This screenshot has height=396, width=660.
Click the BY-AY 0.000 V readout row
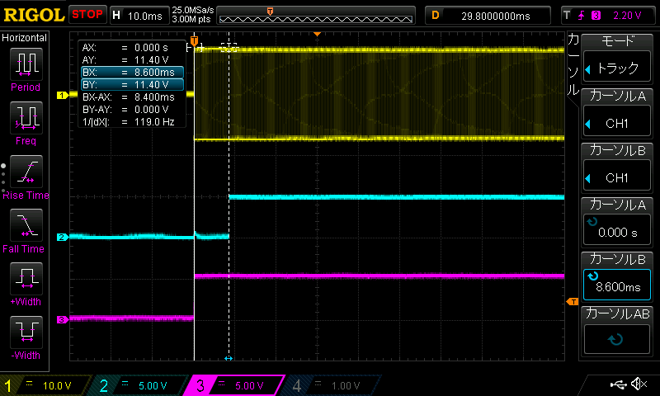coord(132,110)
